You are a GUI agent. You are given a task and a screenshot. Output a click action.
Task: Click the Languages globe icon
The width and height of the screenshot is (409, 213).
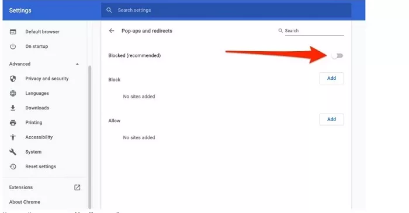[13, 93]
